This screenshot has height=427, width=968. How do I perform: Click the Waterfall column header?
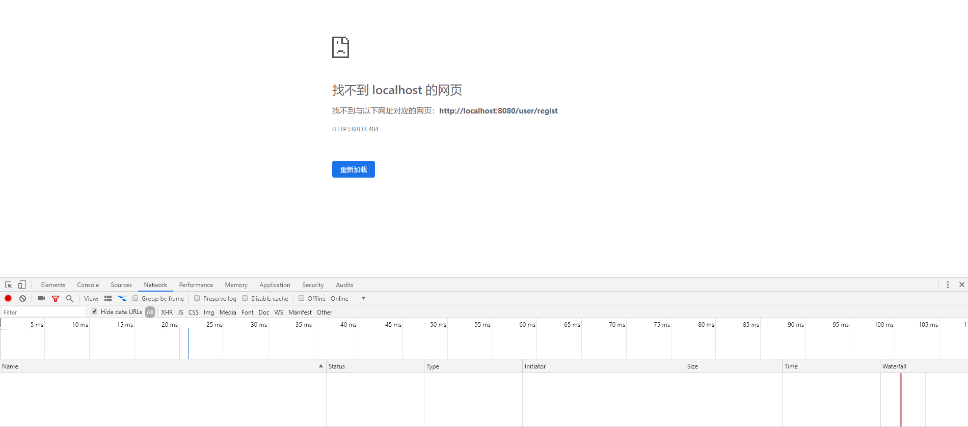click(x=924, y=366)
